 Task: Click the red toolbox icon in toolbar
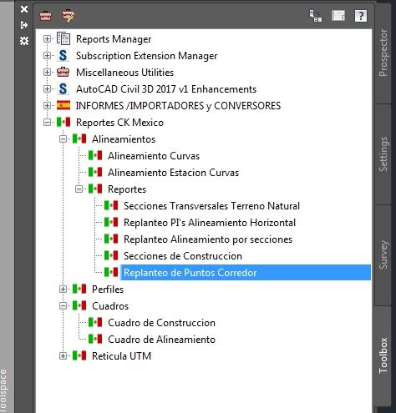[45, 16]
